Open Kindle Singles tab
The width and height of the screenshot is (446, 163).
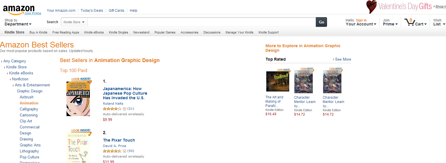[118, 32]
